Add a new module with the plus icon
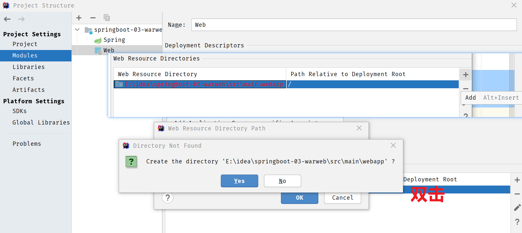Image resolution: width=522 pixels, height=233 pixels. point(79,18)
